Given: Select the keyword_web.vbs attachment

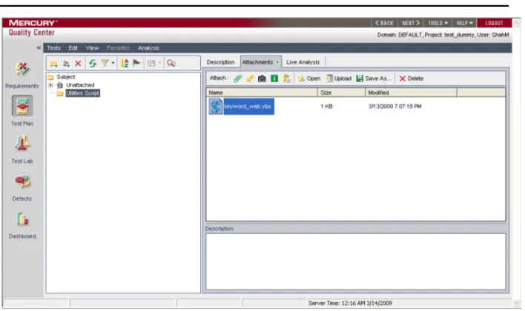Looking at the screenshot, I should pos(248,107).
